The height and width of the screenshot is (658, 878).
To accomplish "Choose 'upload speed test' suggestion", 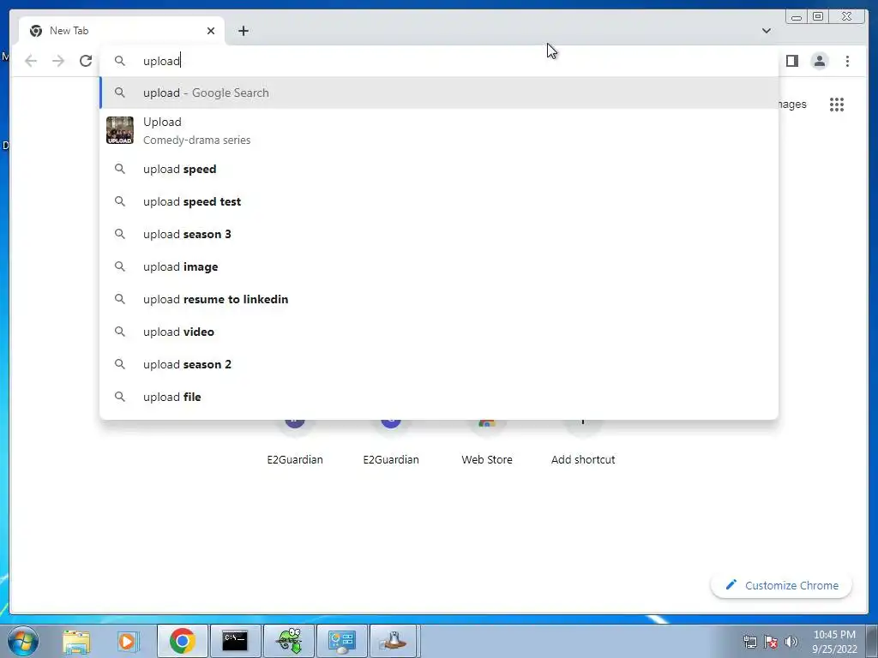I will click(x=440, y=201).
